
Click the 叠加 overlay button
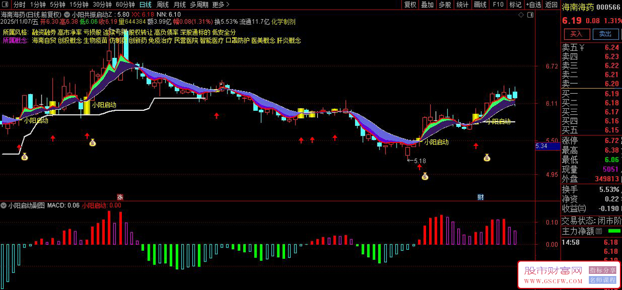coord(427,5)
